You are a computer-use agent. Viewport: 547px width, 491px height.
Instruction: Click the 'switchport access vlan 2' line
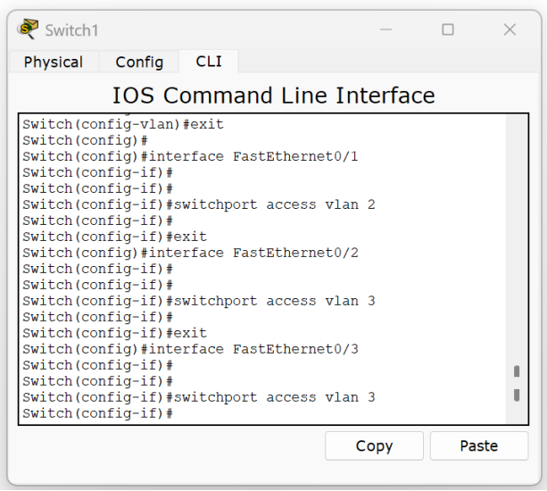[x=199, y=204]
